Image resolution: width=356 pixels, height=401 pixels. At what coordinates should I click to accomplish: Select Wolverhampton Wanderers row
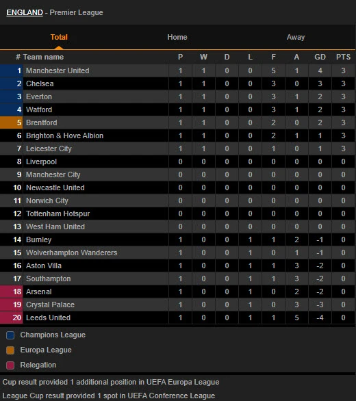click(x=178, y=253)
